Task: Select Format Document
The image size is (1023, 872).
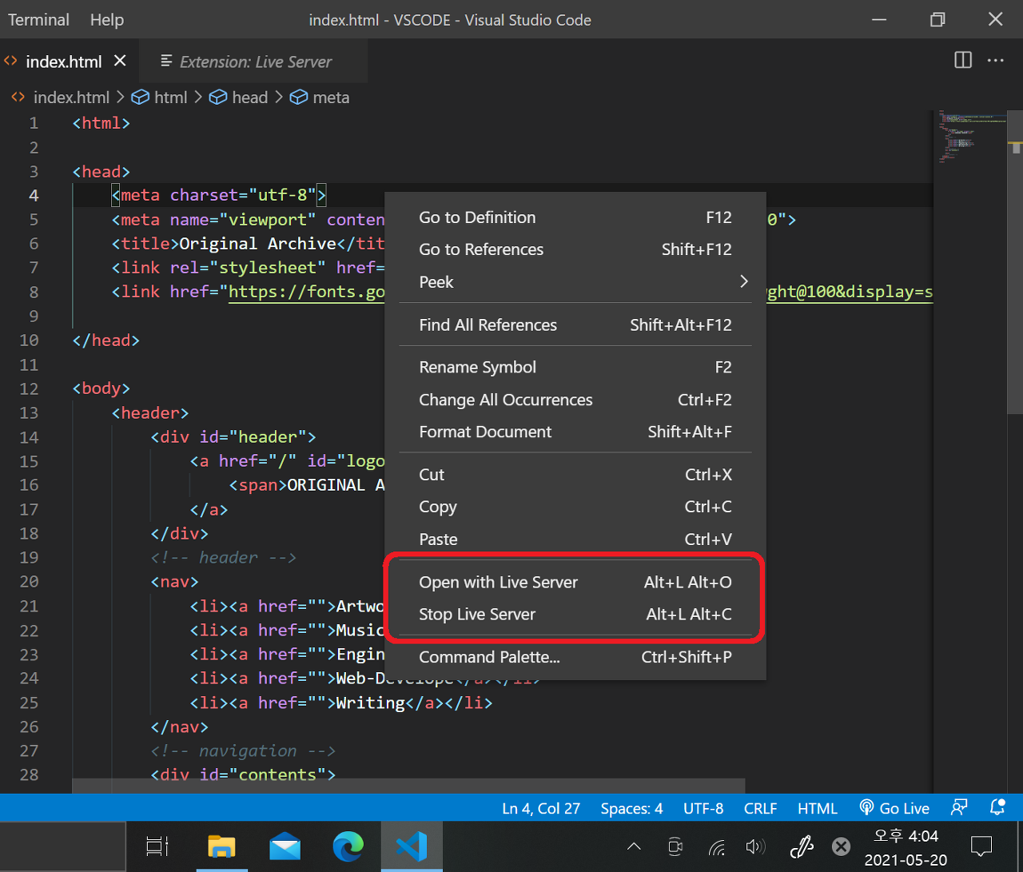Action: 575,432
